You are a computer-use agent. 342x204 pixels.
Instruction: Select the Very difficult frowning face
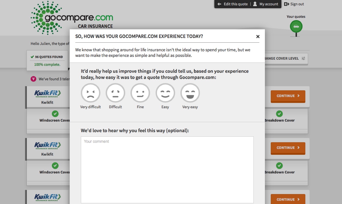tap(91, 93)
